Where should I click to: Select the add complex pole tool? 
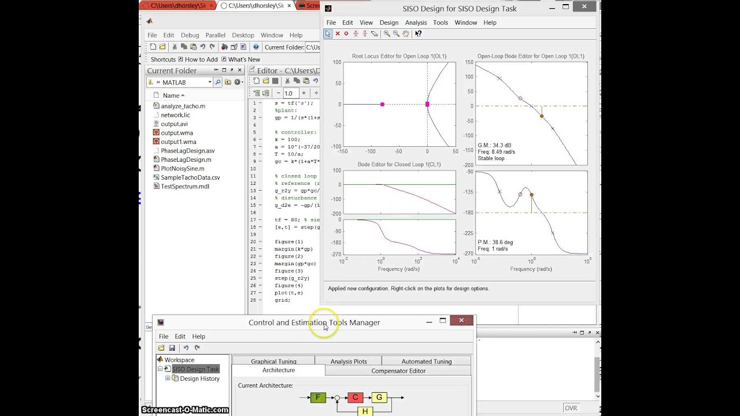tap(356, 34)
